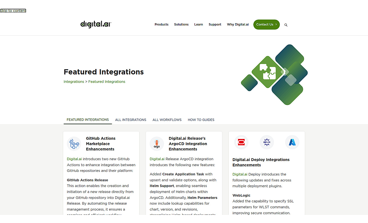Screen dimensions: 368x223
Task: Open the Support menu
Action: point(215,25)
